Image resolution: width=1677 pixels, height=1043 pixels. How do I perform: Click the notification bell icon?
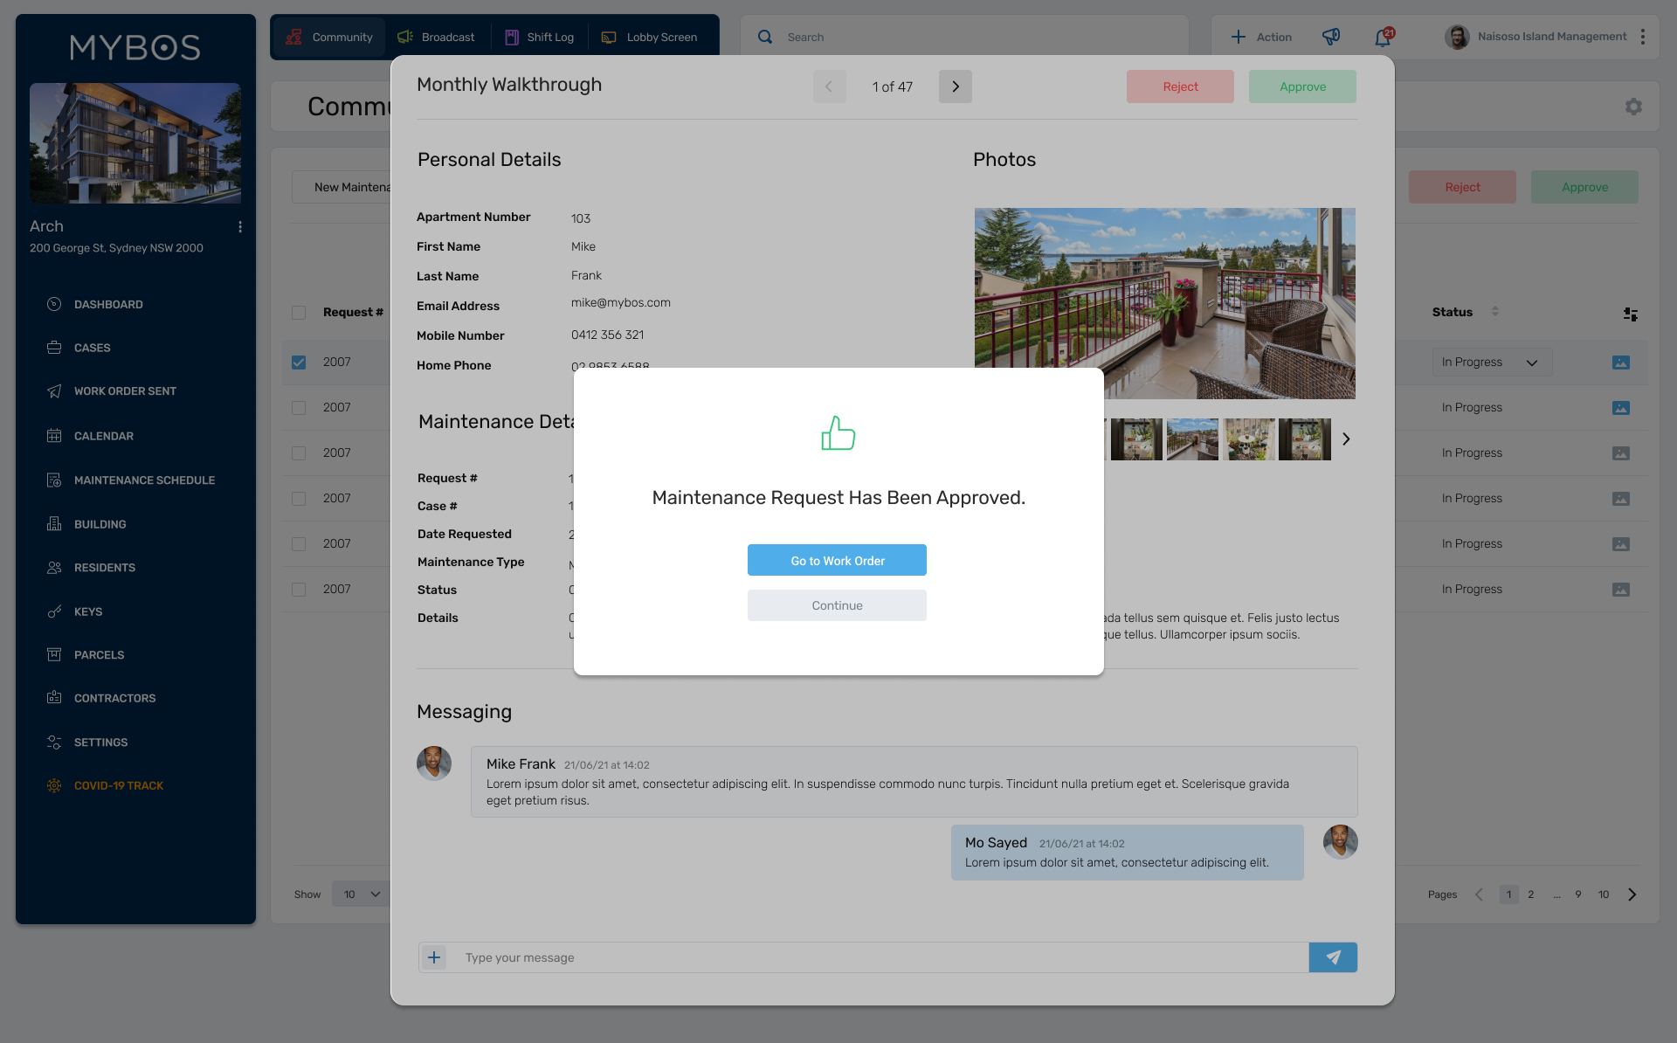coord(1383,38)
